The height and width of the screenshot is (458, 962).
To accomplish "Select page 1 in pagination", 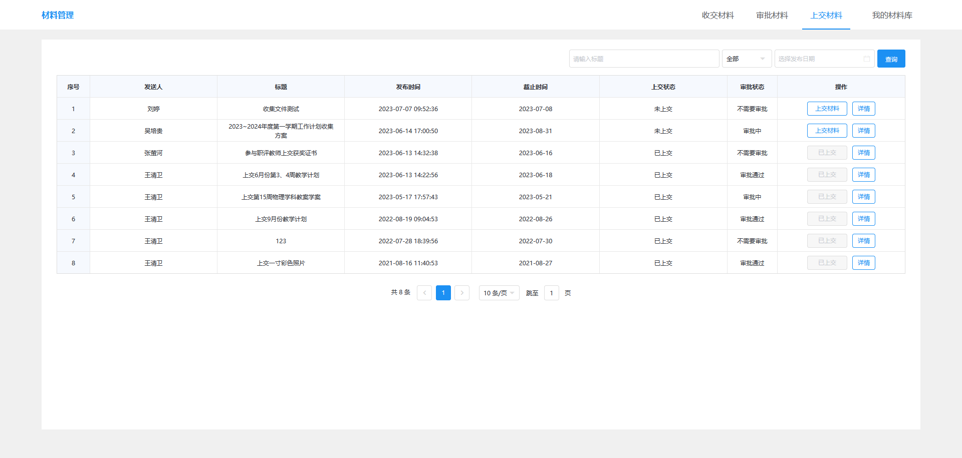I will coord(443,293).
